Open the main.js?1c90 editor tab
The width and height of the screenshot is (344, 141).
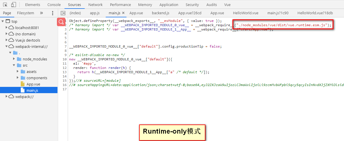(278, 13)
